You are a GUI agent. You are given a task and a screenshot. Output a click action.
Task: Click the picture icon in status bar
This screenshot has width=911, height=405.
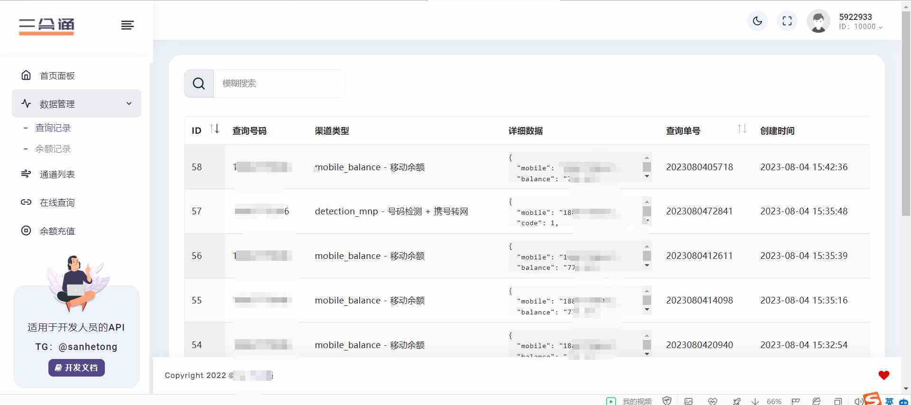(688, 401)
